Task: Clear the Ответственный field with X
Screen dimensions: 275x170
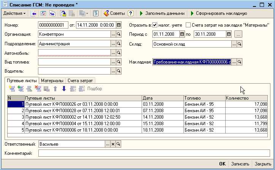Action: tap(113, 144)
